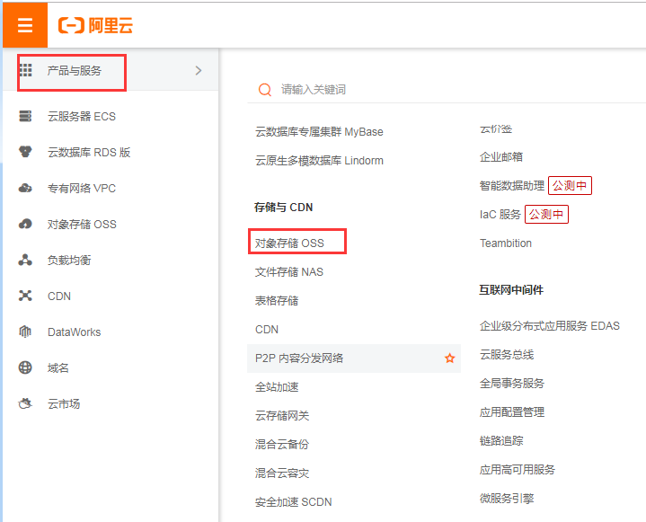
Task: Click the 存储与 CDN category heading
Action: pos(283,207)
